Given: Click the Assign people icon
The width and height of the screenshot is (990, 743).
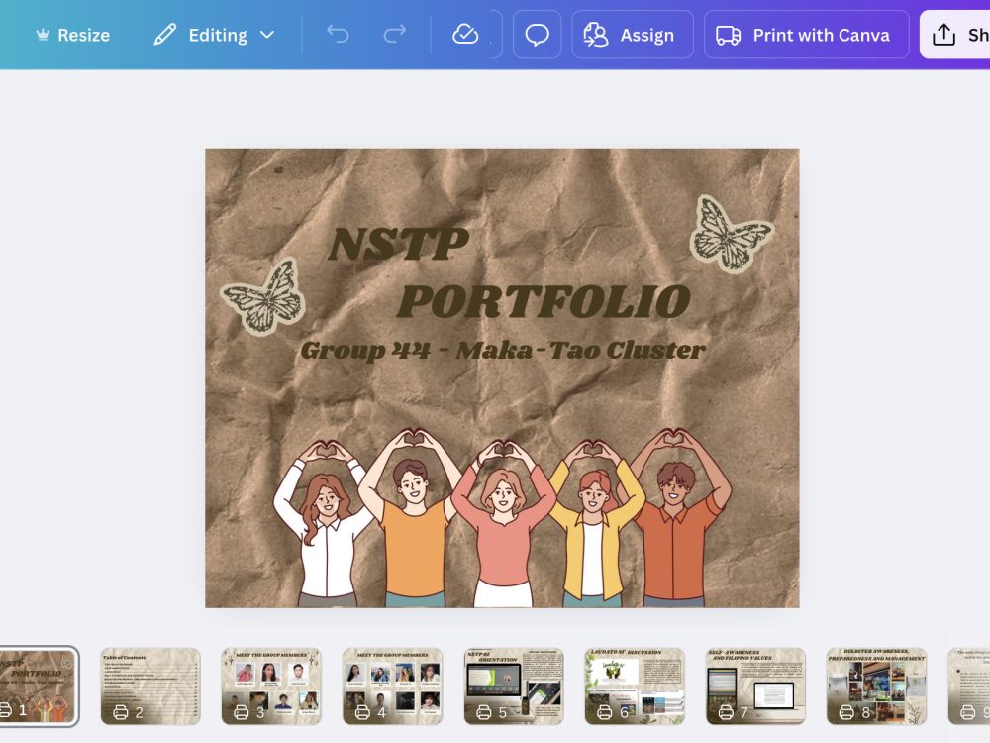Looking at the screenshot, I should [x=595, y=35].
